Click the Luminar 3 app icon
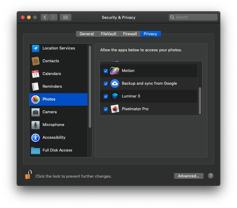 [x=115, y=96]
